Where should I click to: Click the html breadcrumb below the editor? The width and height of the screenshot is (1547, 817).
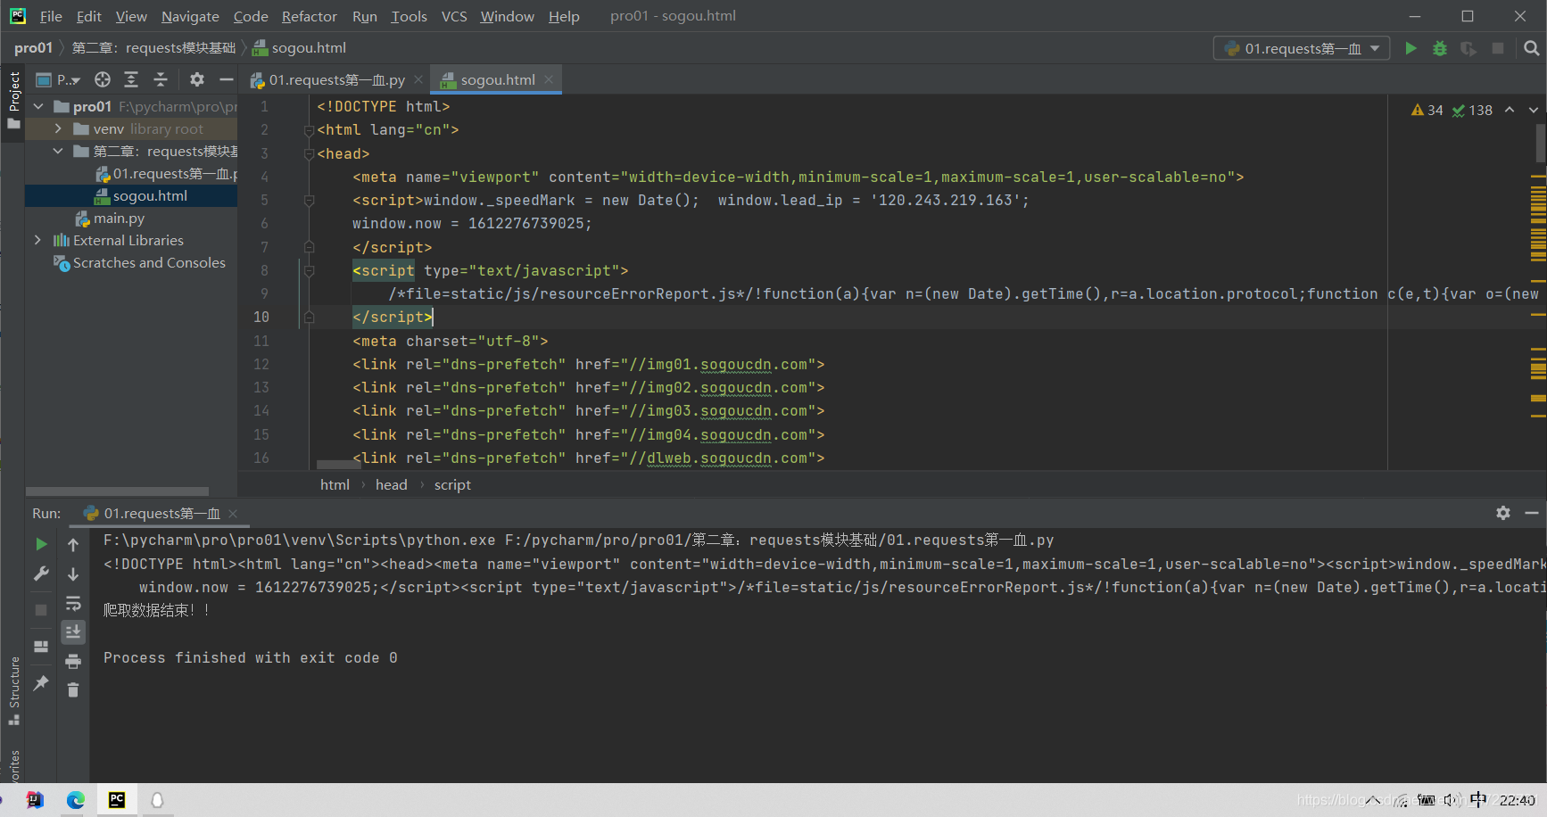tap(335, 484)
